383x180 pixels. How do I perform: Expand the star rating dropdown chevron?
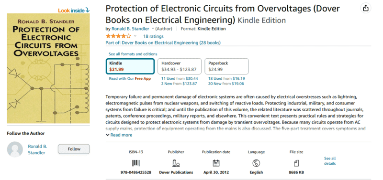pyautogui.click(x=135, y=36)
